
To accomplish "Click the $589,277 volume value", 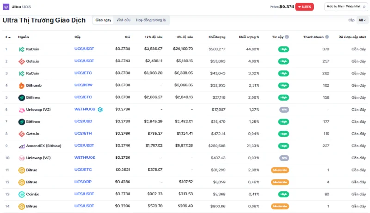I will (x=217, y=49).
